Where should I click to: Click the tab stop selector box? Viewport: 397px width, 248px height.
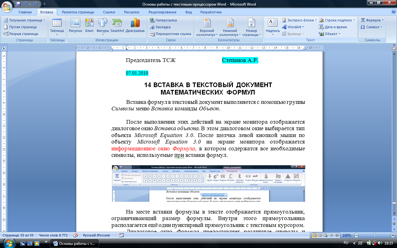coord(4,48)
